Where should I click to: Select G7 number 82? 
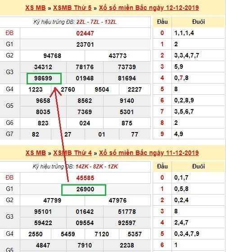36,134
